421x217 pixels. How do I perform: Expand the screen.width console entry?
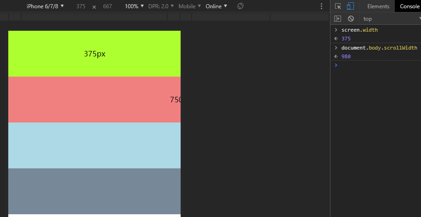click(336, 30)
